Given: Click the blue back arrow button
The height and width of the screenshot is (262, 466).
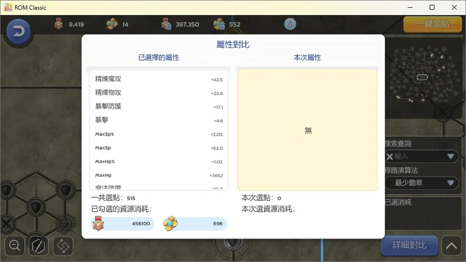Looking at the screenshot, I should (18, 32).
